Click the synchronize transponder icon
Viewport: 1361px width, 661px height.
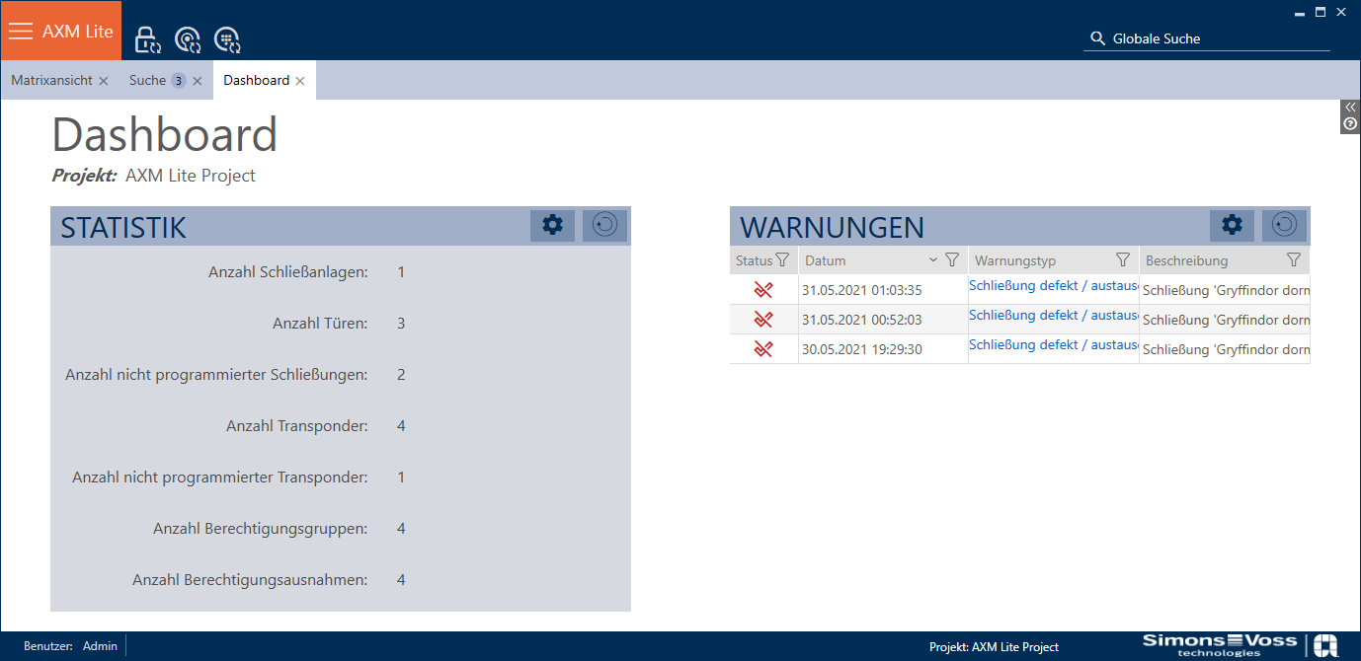pos(188,39)
